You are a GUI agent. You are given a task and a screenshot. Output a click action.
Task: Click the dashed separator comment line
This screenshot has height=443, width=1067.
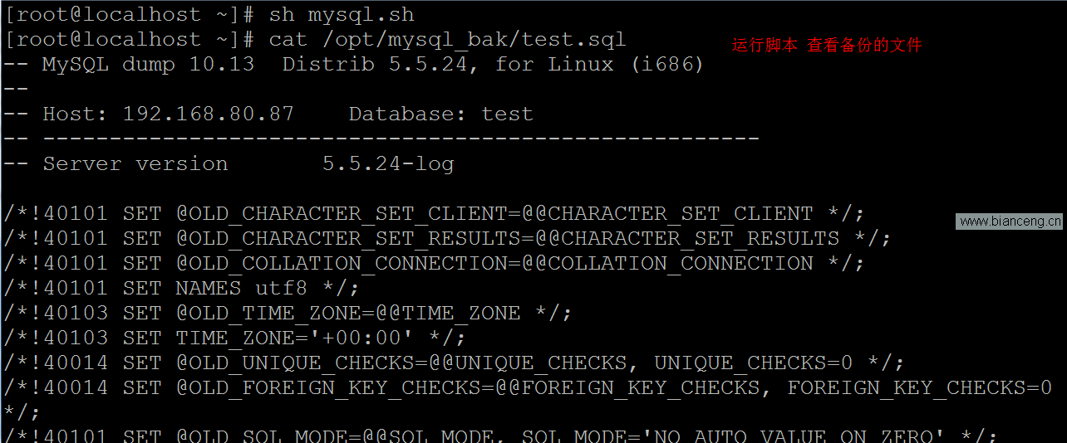coord(381,139)
